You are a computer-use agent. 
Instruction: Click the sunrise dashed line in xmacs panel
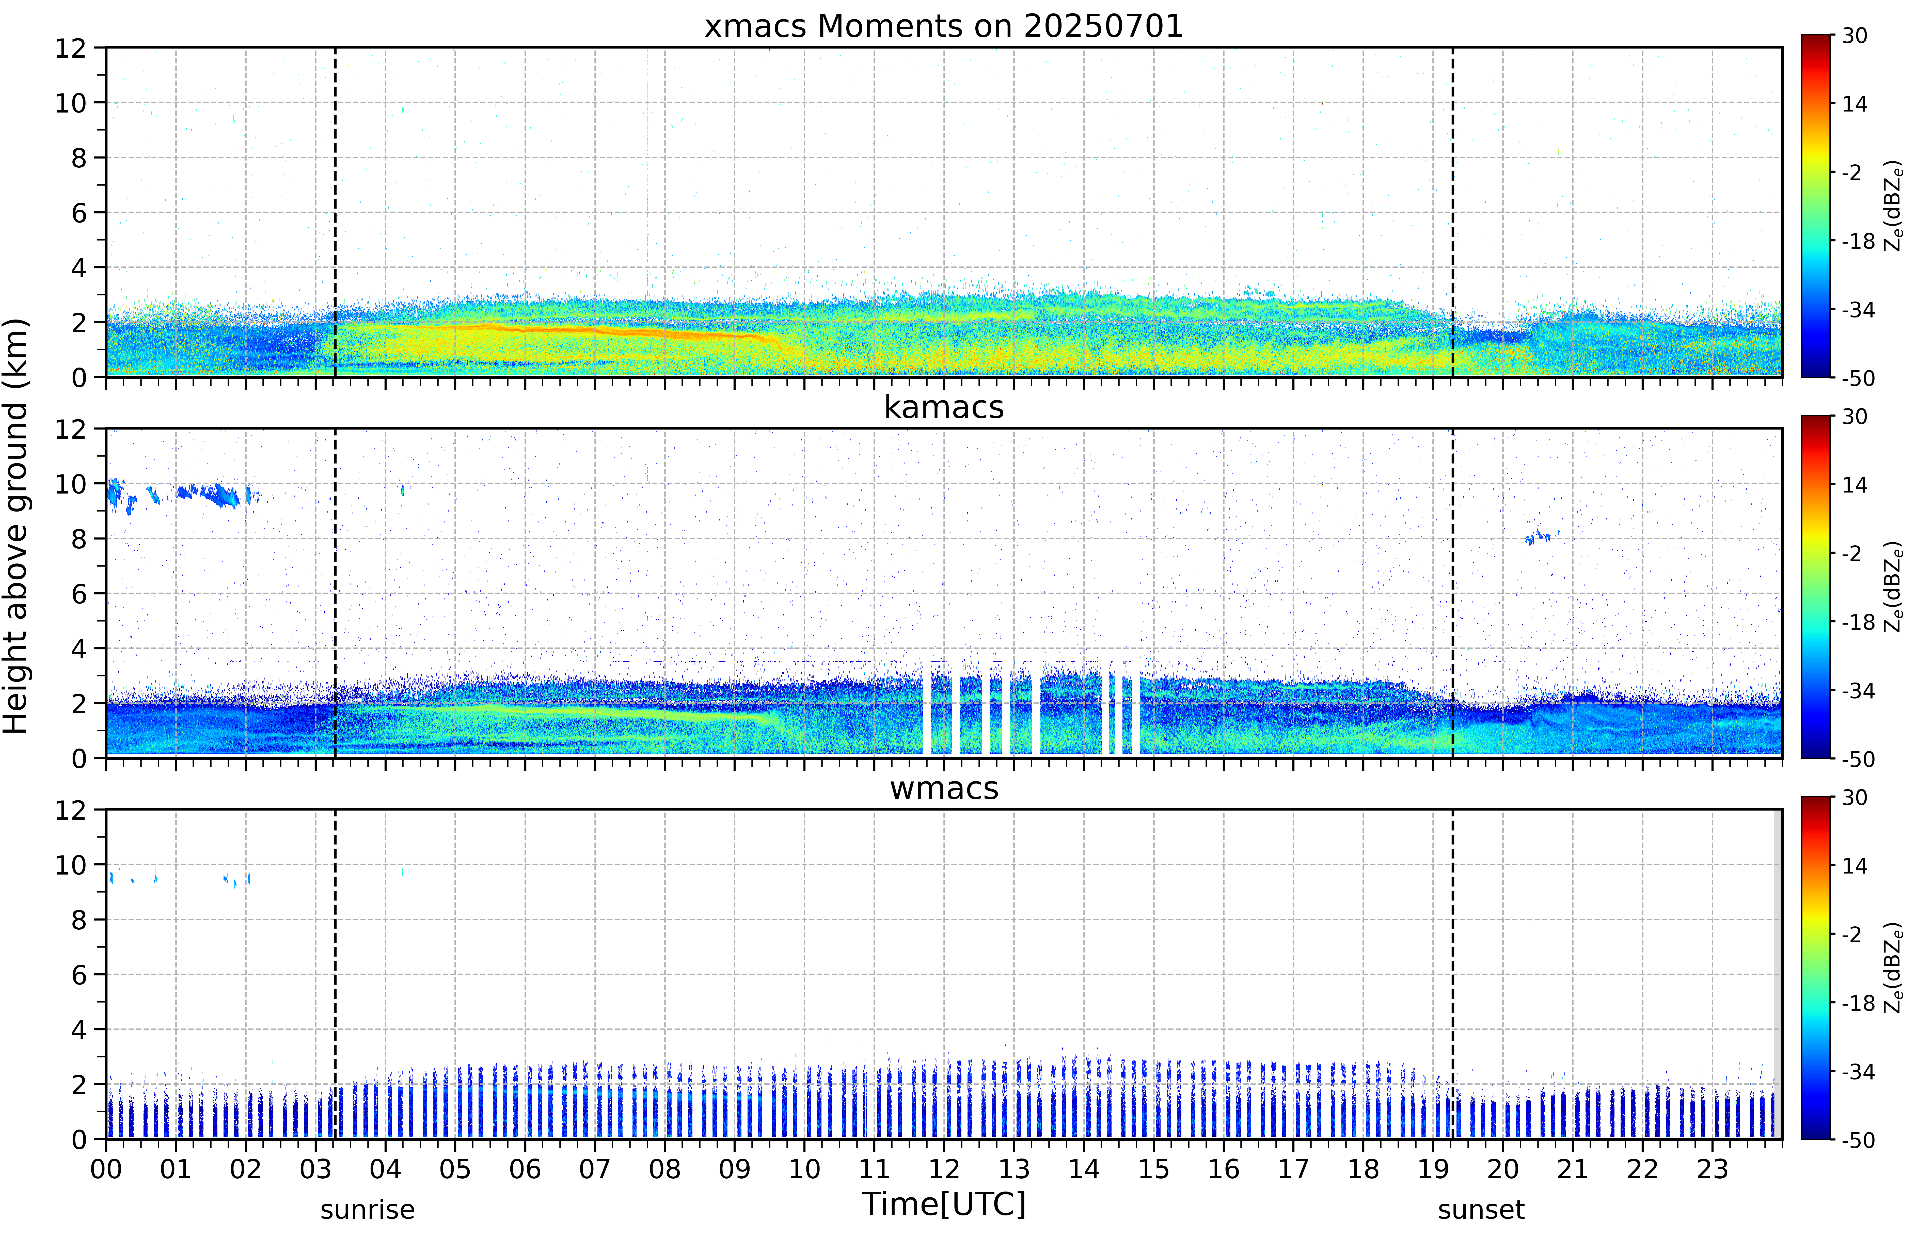click(x=335, y=212)
